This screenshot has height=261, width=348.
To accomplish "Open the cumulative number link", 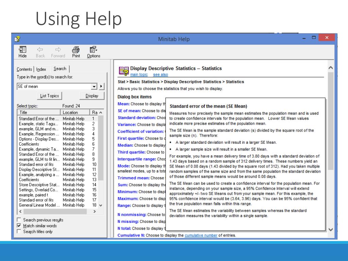I will click(x=201, y=235).
